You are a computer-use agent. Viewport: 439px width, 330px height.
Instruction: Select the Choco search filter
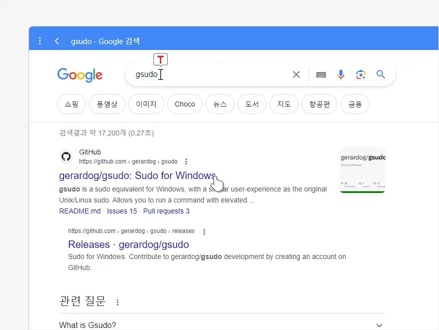tap(184, 104)
